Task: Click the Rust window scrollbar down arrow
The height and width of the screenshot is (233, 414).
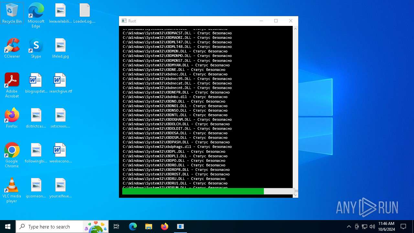Action: [295, 195]
